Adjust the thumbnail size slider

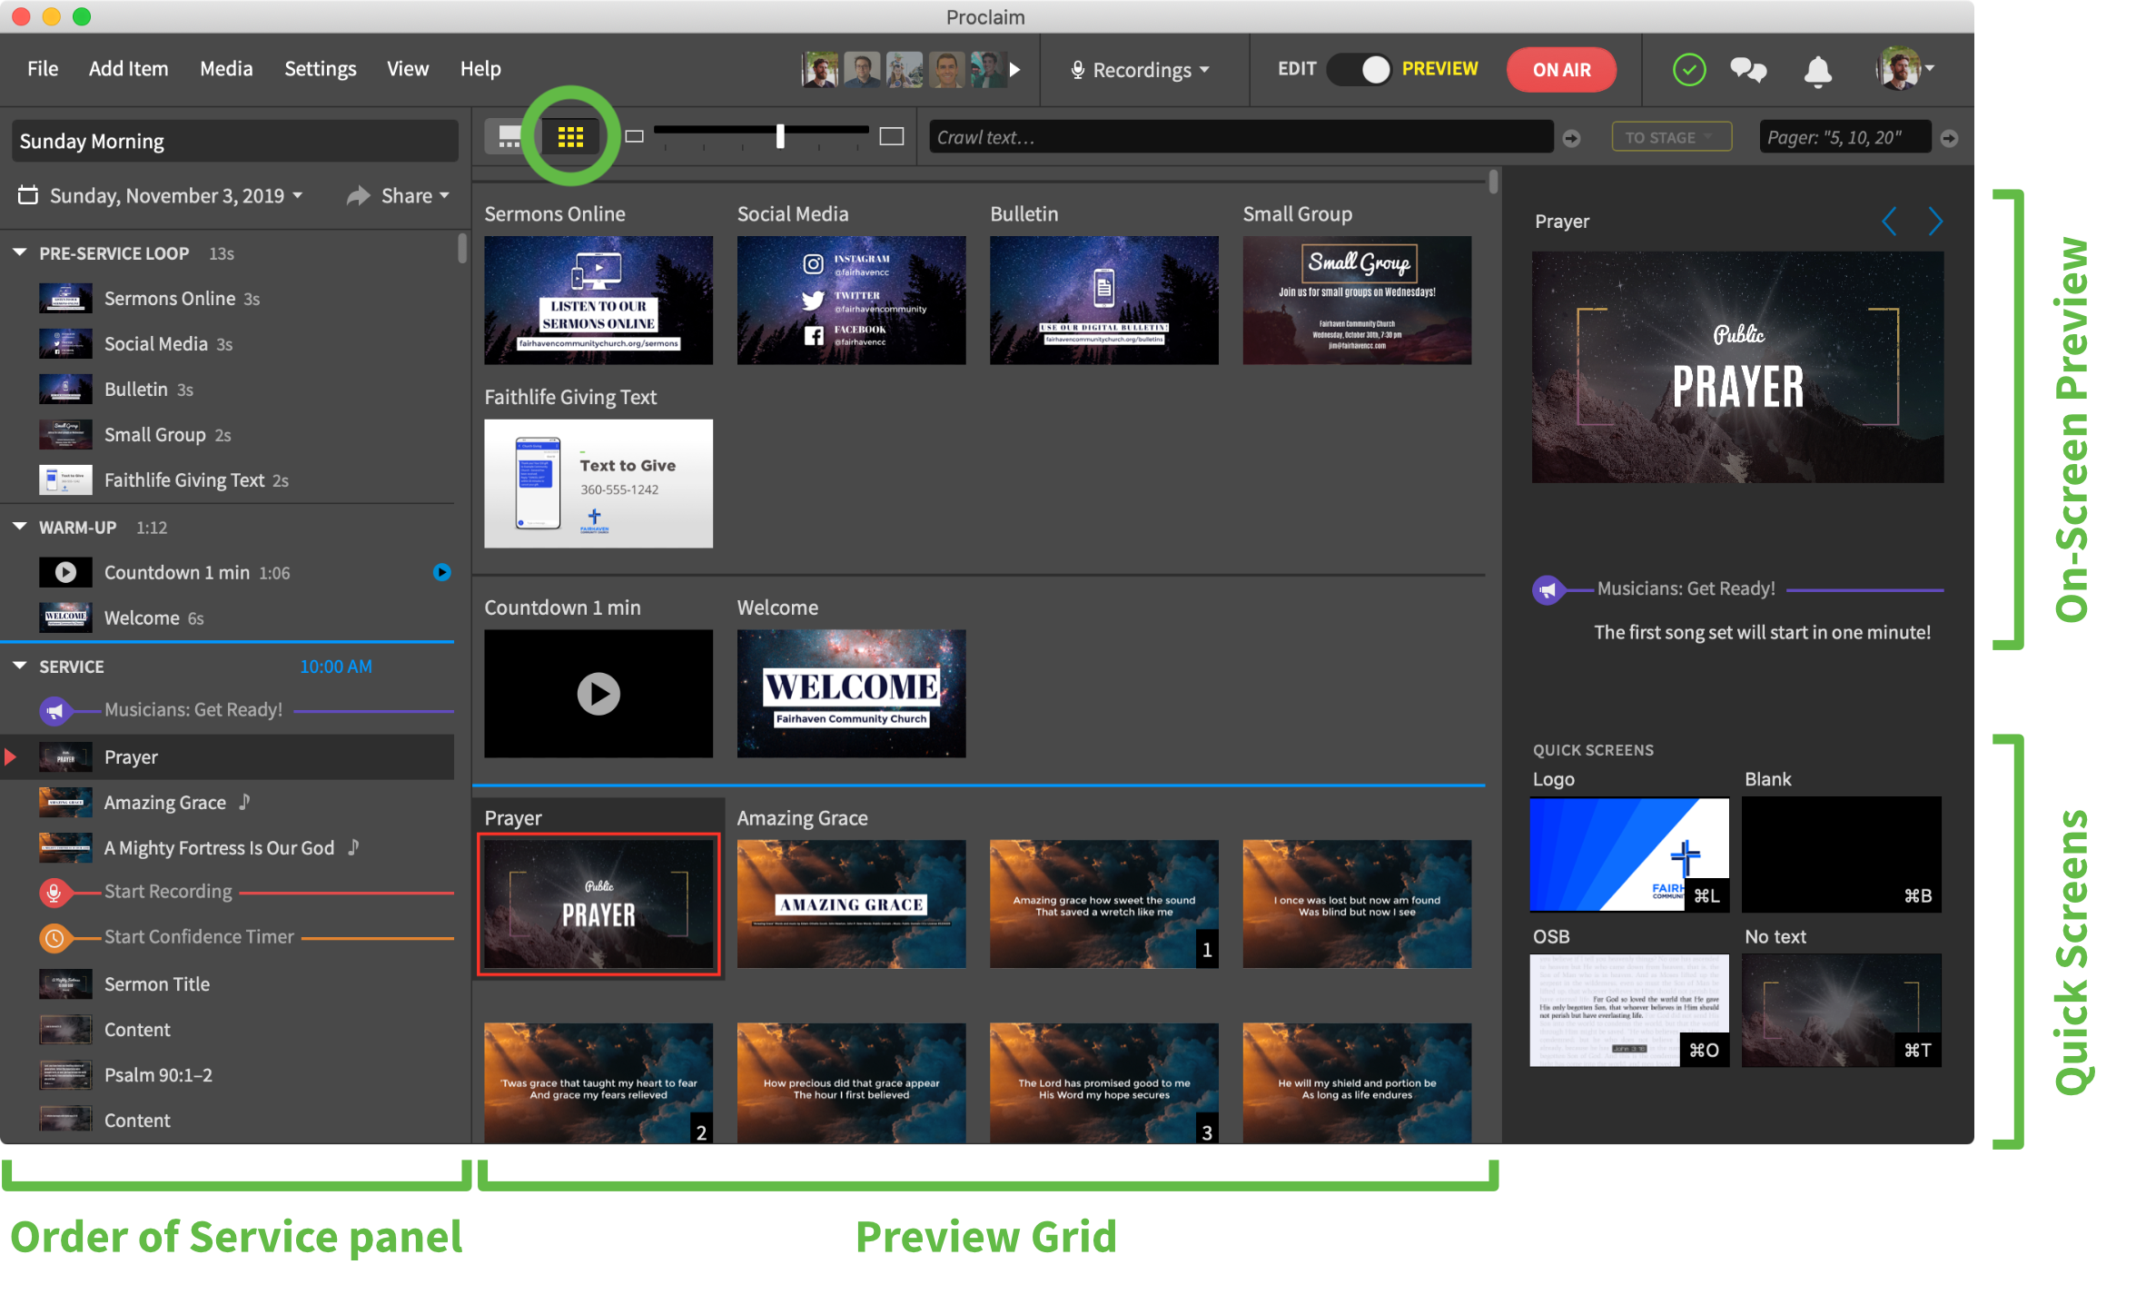click(780, 136)
